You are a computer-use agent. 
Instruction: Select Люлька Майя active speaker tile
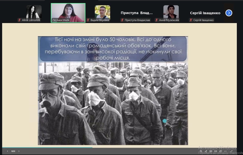click(x=68, y=13)
